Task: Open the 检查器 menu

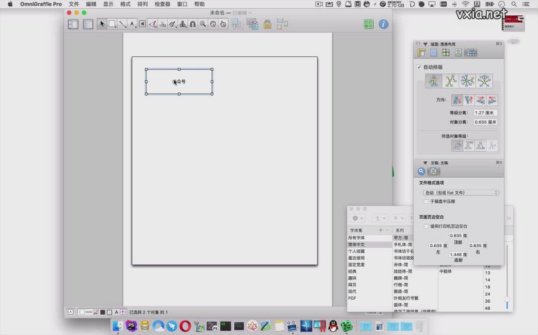Action: [x=162, y=4]
